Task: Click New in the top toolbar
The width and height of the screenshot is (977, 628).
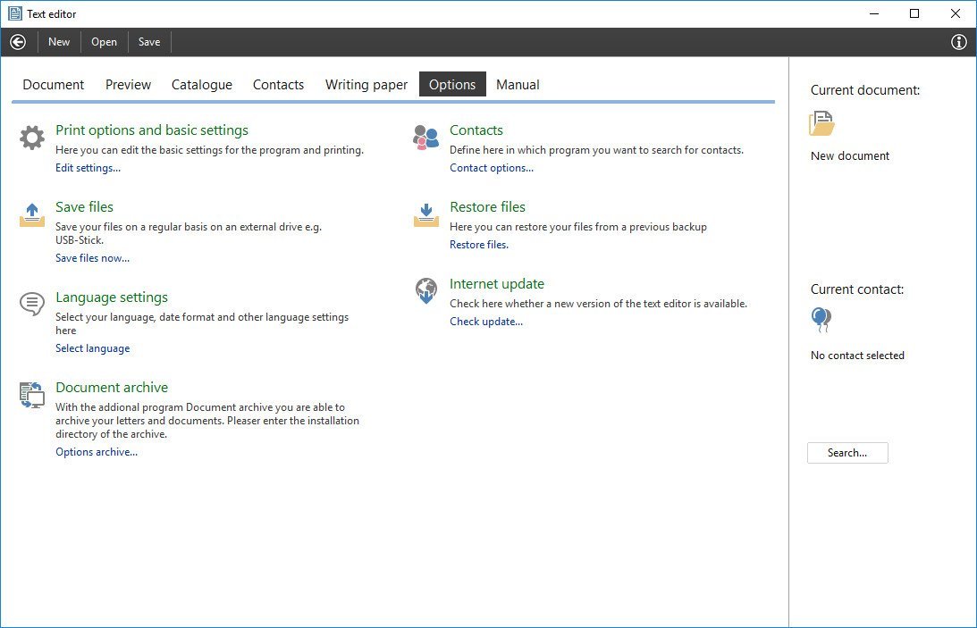Action: pyautogui.click(x=59, y=42)
